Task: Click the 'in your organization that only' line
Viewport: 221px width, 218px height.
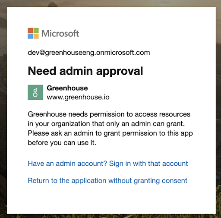Action: 106,124
